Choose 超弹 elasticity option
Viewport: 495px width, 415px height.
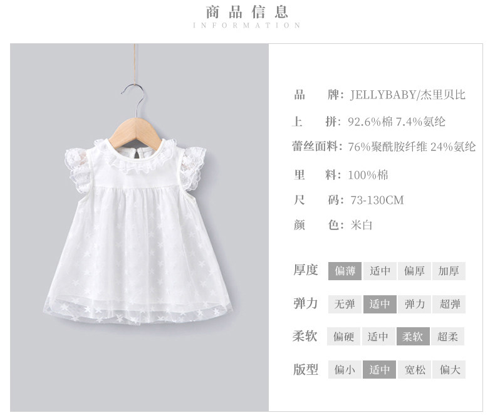click(x=449, y=304)
